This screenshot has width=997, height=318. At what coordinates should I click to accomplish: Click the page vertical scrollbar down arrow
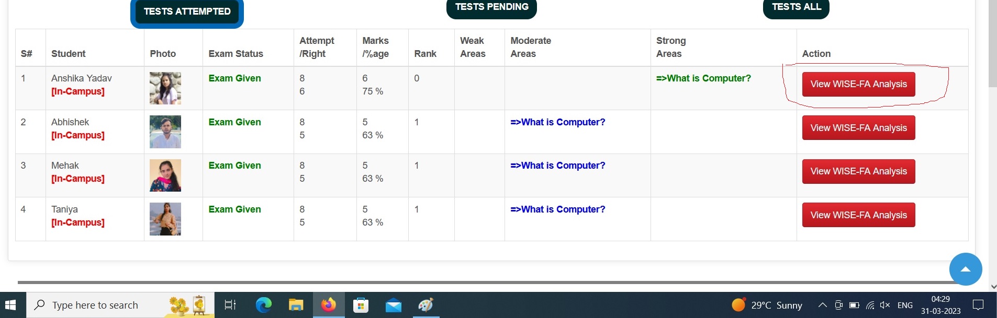993,287
